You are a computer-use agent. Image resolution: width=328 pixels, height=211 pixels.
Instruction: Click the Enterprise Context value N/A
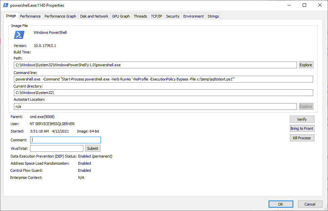(81, 178)
